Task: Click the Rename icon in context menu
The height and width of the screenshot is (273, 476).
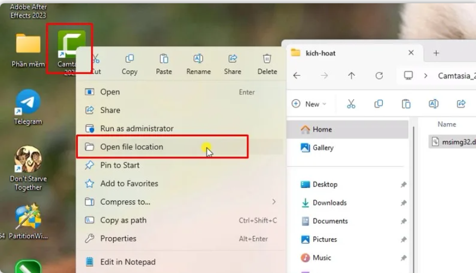Action: (x=198, y=59)
